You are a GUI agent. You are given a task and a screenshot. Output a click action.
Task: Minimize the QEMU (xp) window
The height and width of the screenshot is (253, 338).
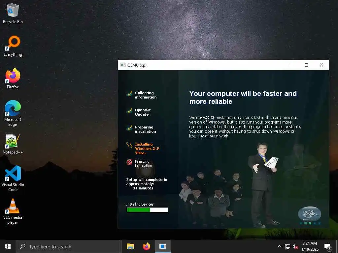point(291,65)
